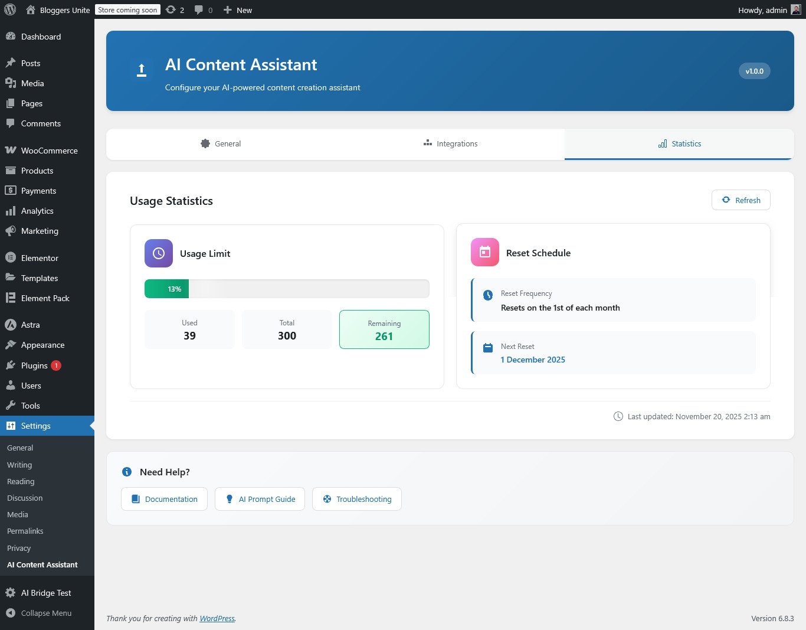Click the Usage Limit clock icon
This screenshot has height=630, width=806.
click(158, 253)
